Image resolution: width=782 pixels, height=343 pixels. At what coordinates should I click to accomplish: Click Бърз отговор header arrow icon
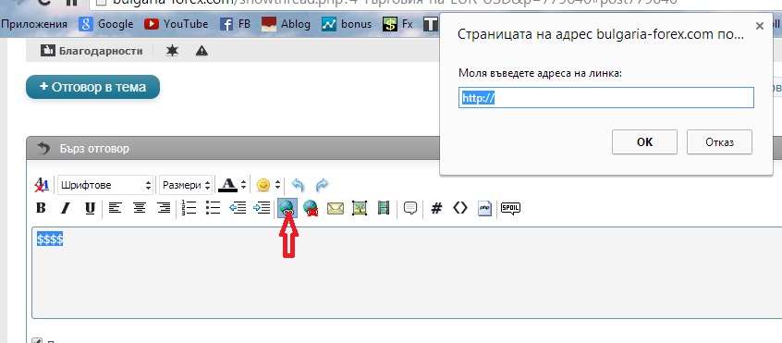click(43, 148)
